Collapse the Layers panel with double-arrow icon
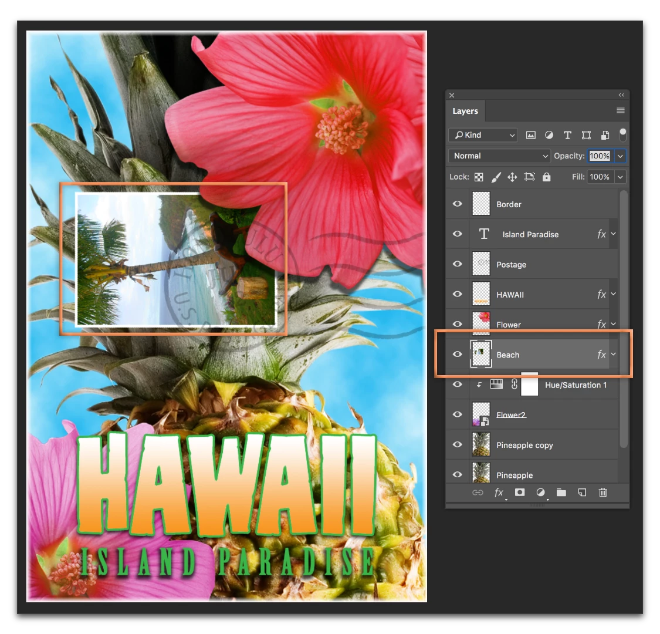660x634 pixels. pos(621,95)
